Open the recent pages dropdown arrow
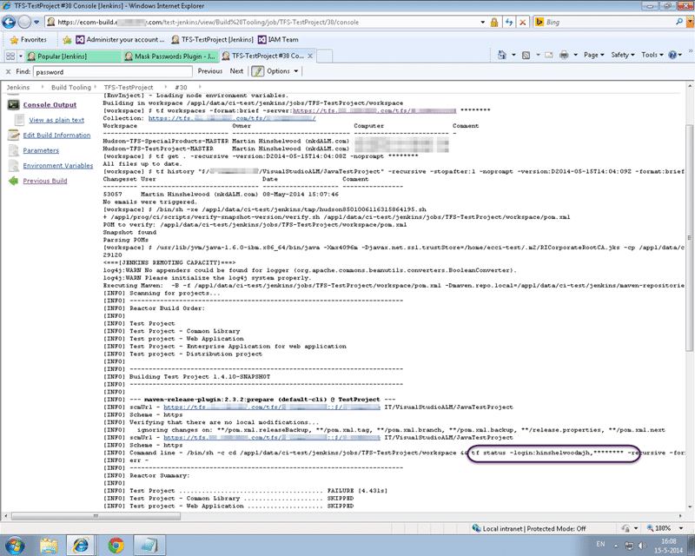Screen dimensions: 695x556 point(36,22)
